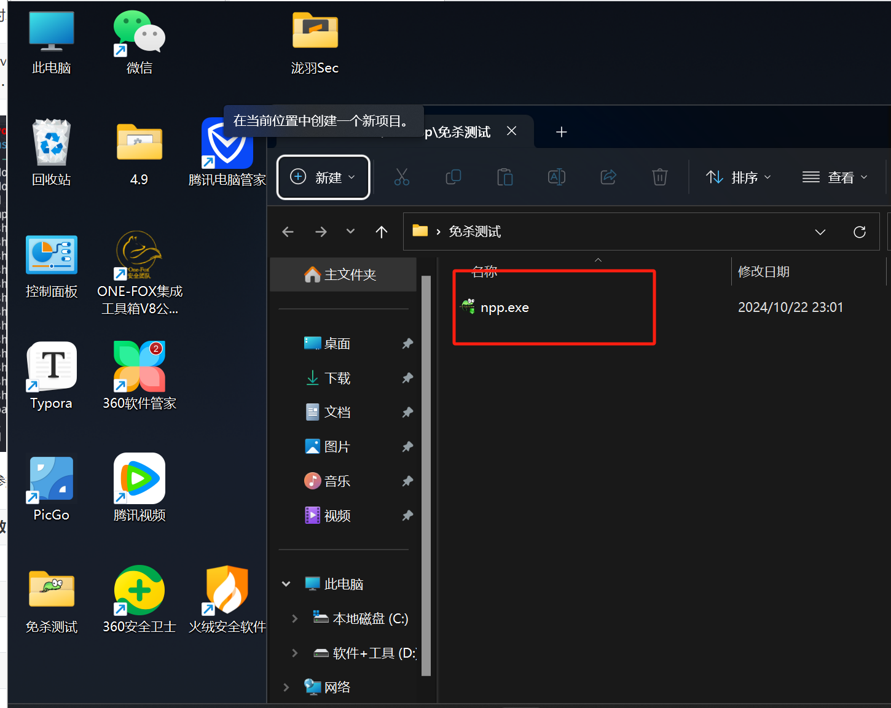The height and width of the screenshot is (708, 891).
Task: Select the npp.exe file
Action: [504, 308]
